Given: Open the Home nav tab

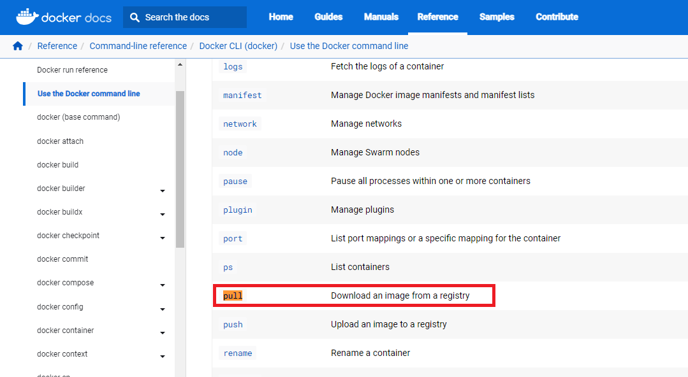Looking at the screenshot, I should pyautogui.click(x=281, y=17).
